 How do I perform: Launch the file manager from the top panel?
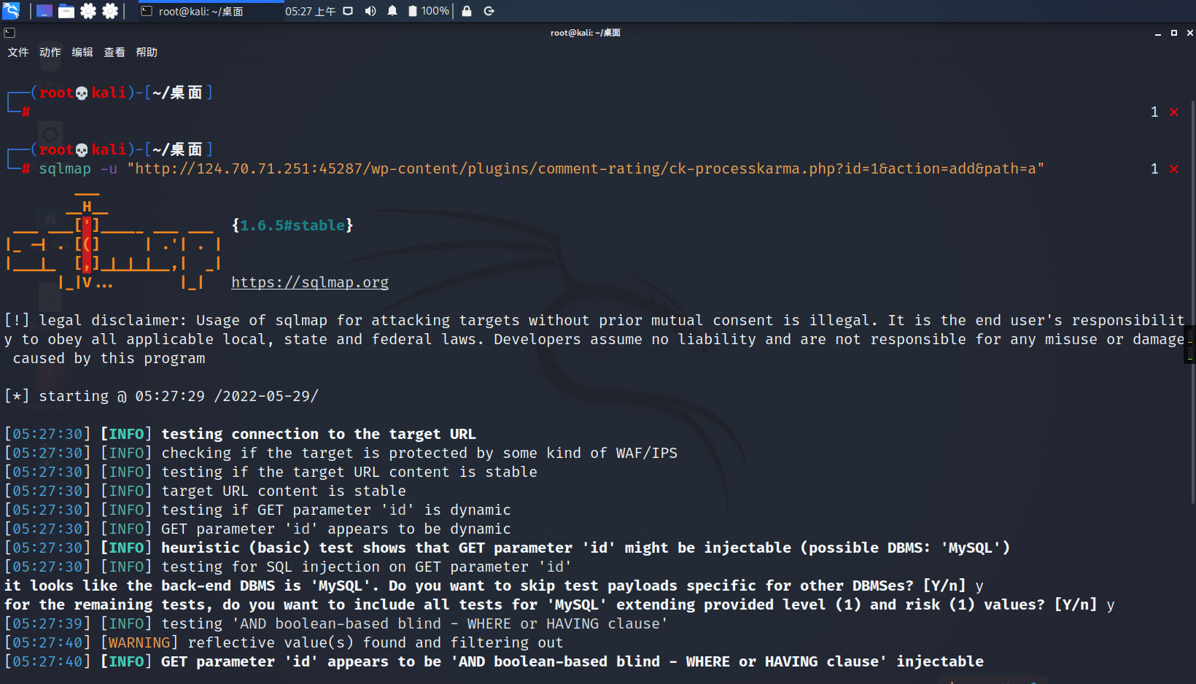pyautogui.click(x=66, y=10)
